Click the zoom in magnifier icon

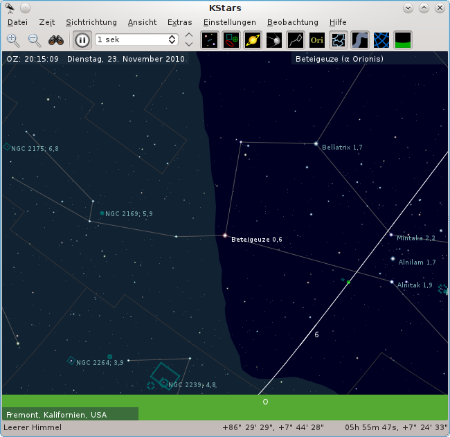[13, 40]
